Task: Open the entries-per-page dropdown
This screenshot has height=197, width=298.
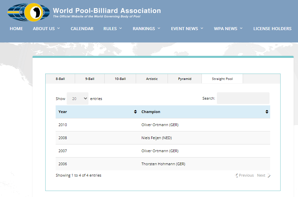Action: (x=78, y=99)
